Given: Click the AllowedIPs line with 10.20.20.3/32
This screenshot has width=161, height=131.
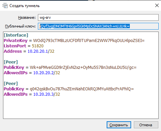Looking at the screenshot, I should (x=32, y=94).
